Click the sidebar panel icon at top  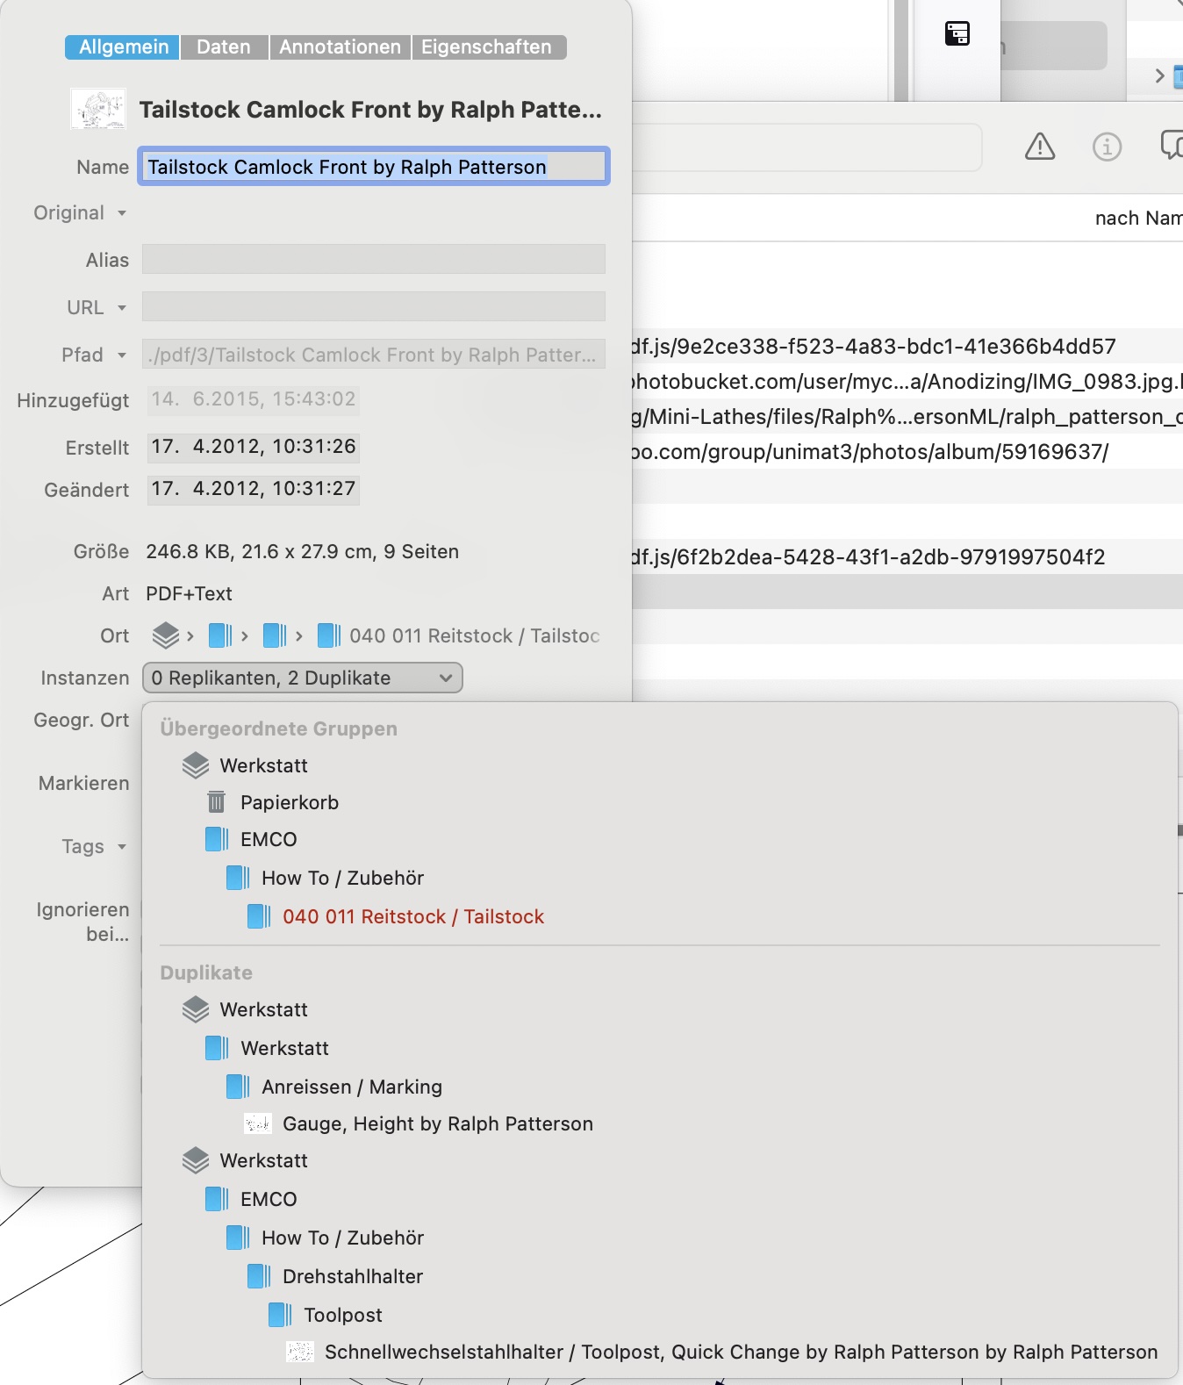(x=957, y=34)
